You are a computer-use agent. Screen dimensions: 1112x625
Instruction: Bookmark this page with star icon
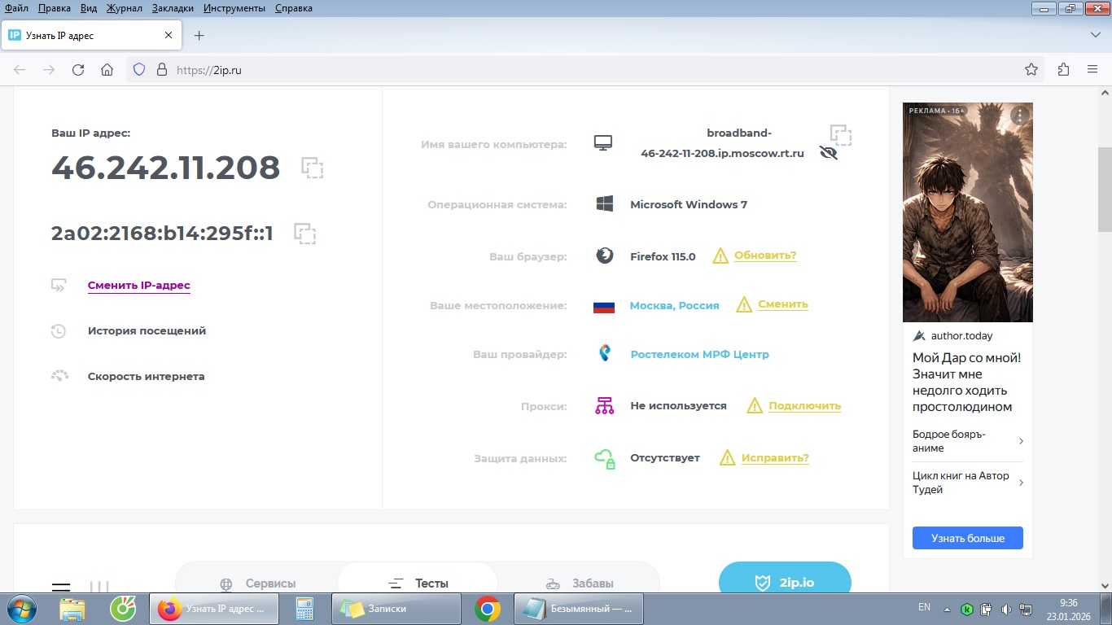point(1031,70)
